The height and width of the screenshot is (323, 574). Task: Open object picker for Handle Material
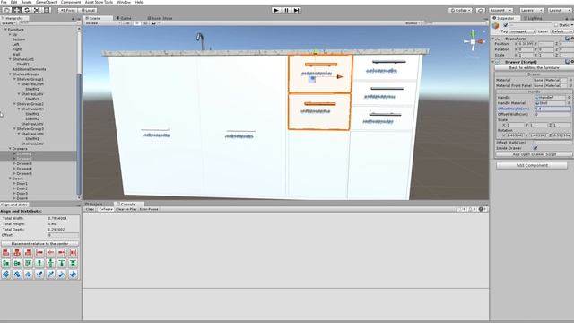click(x=570, y=103)
